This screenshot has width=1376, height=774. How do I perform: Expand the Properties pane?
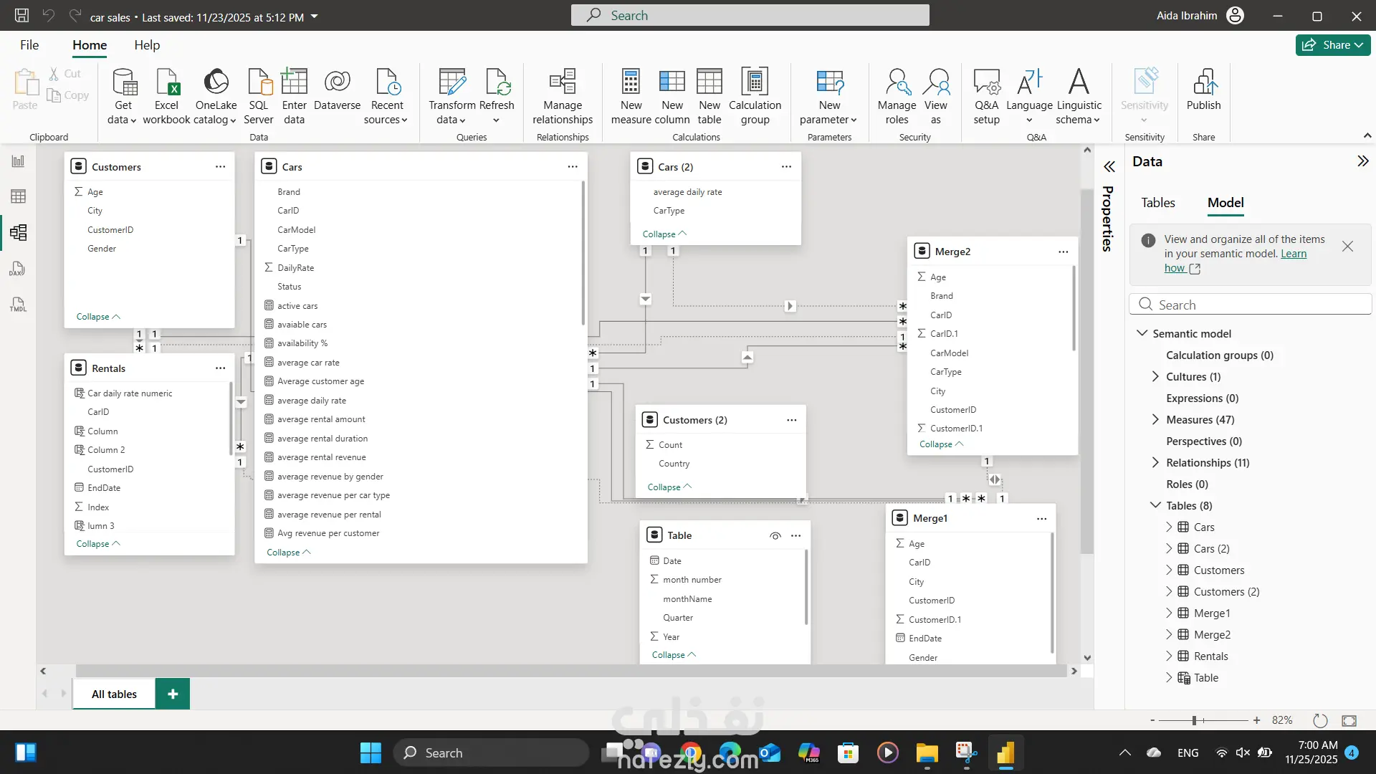1109,167
